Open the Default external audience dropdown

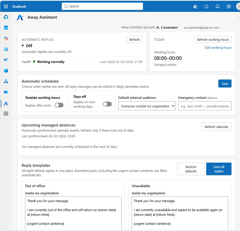coord(147,106)
